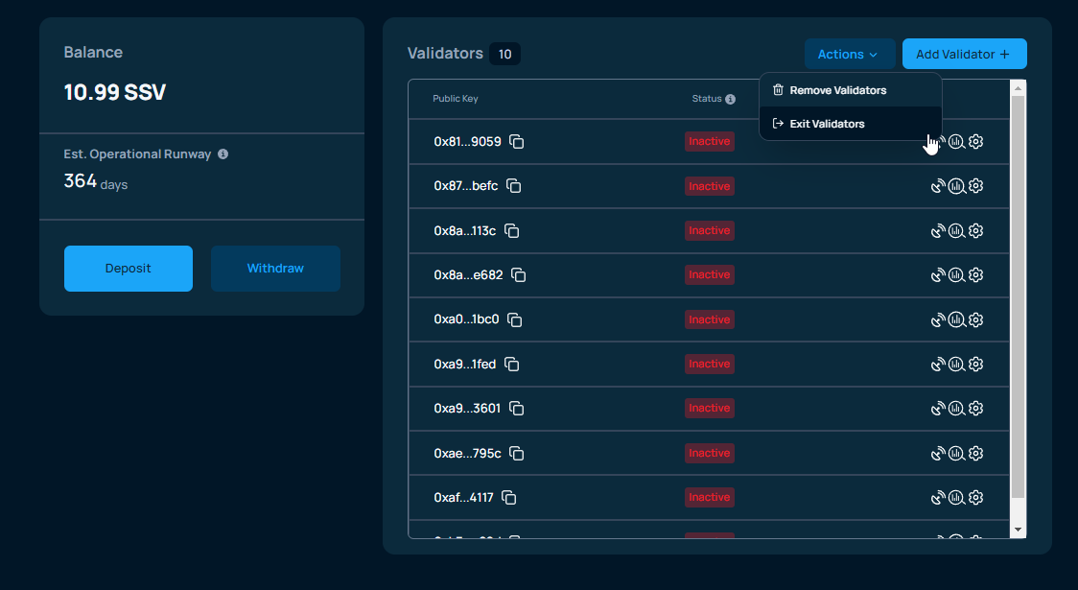Copy public key 0xaf...4117
The width and height of the screenshot is (1078, 590).
[x=508, y=497]
